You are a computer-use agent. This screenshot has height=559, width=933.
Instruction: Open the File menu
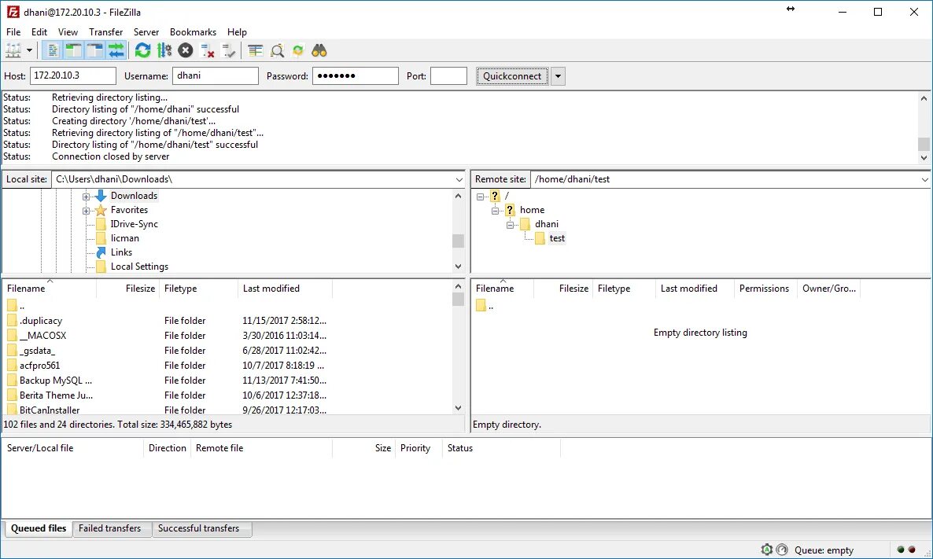coord(13,32)
